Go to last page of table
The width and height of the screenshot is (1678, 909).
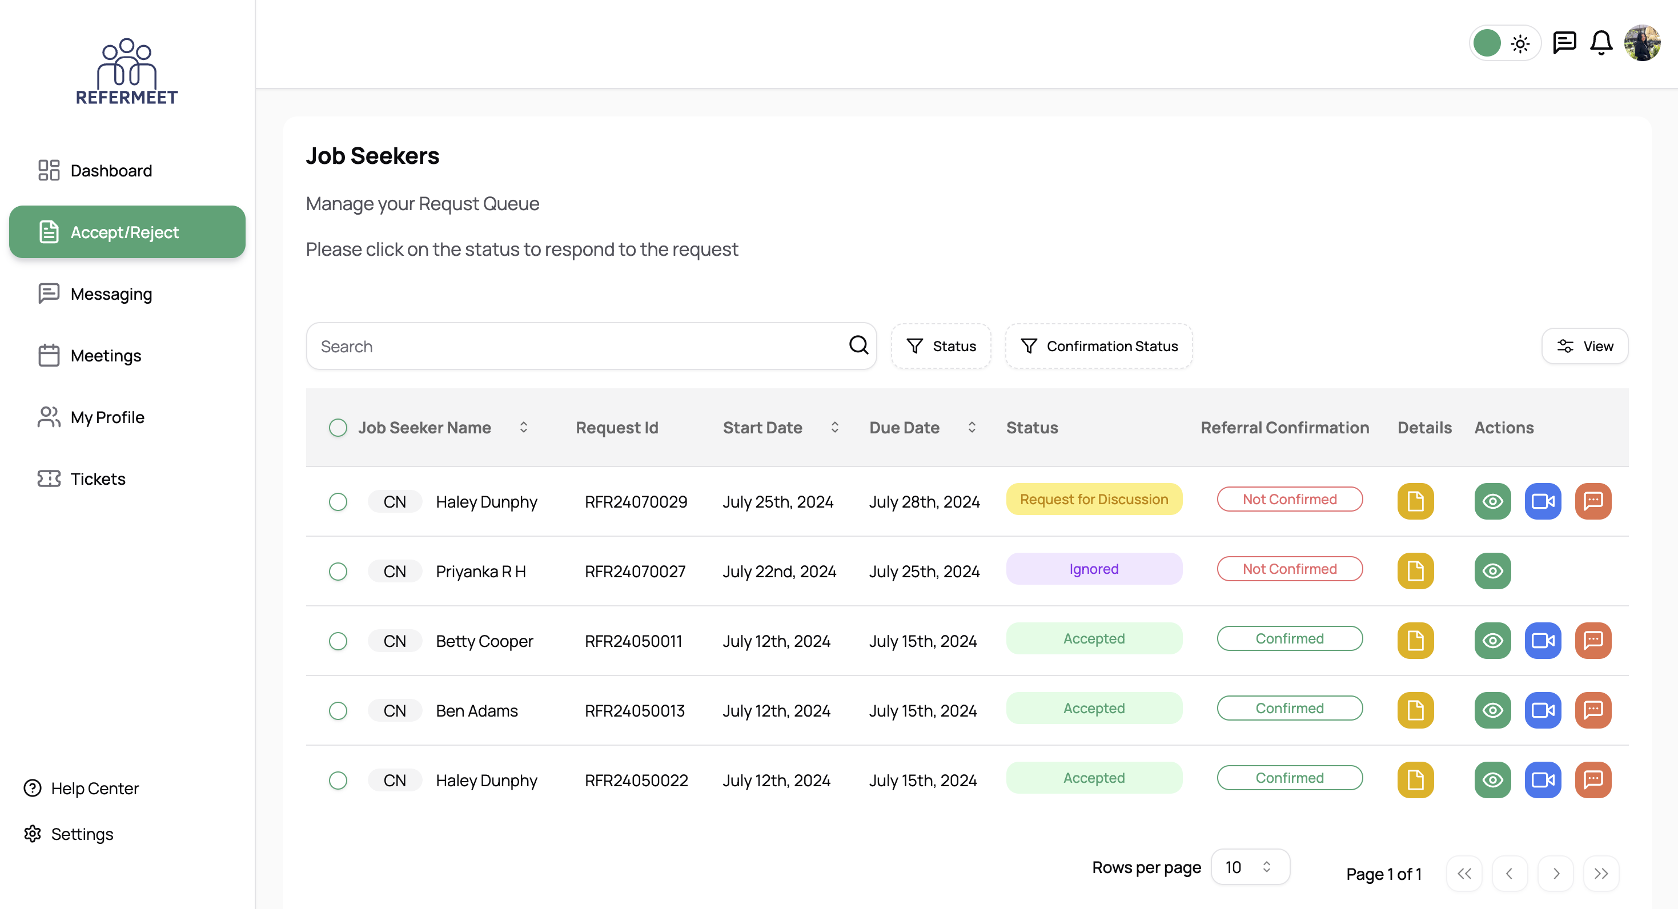pyautogui.click(x=1600, y=874)
